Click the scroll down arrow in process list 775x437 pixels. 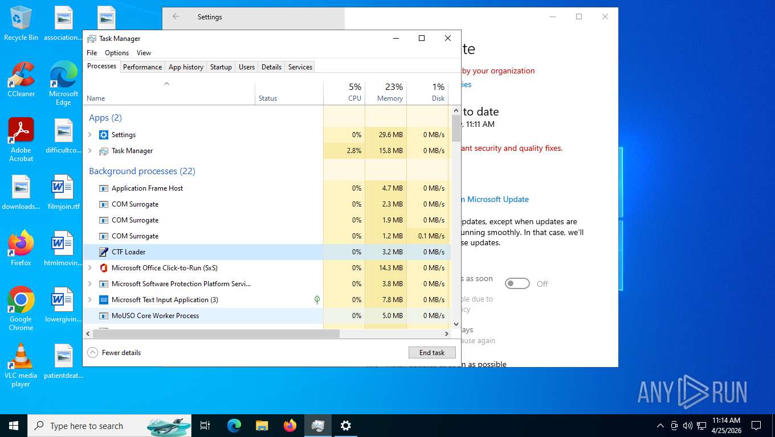(x=456, y=324)
